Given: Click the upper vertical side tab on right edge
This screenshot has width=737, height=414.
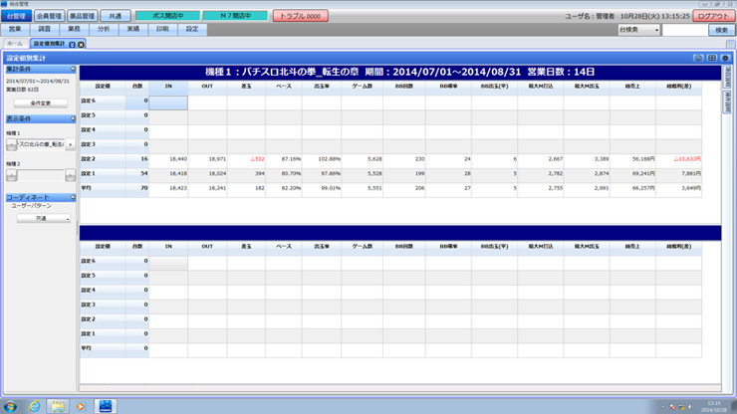Looking at the screenshot, I should pyautogui.click(x=727, y=77).
